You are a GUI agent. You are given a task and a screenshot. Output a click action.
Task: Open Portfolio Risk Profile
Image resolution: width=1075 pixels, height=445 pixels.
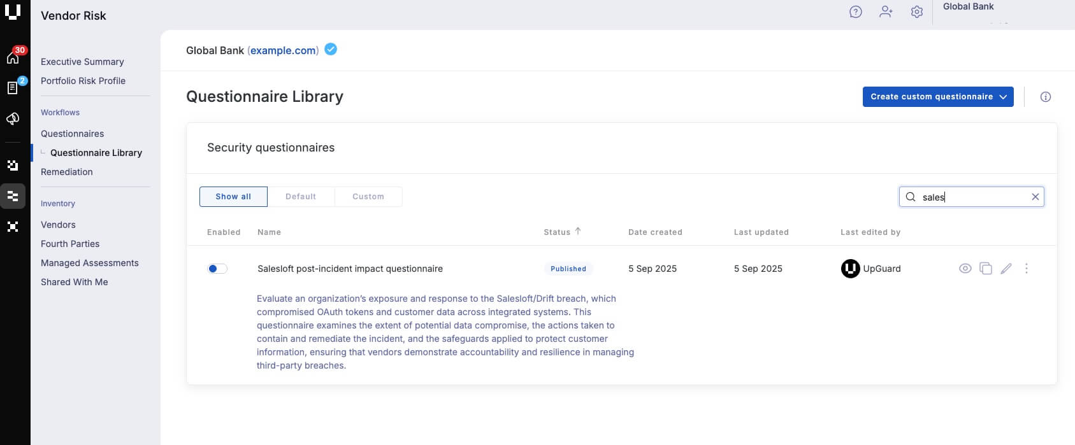coord(83,81)
